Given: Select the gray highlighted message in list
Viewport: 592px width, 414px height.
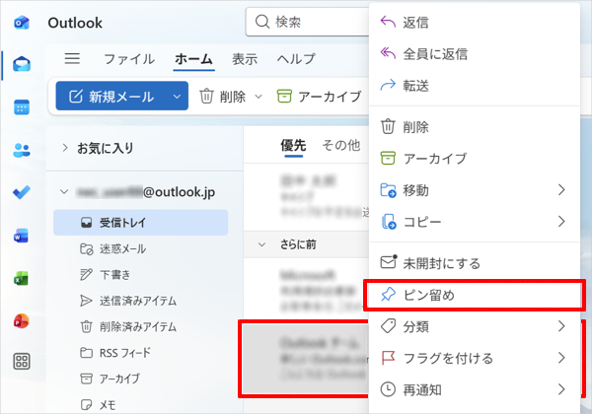Looking at the screenshot, I should [x=306, y=358].
